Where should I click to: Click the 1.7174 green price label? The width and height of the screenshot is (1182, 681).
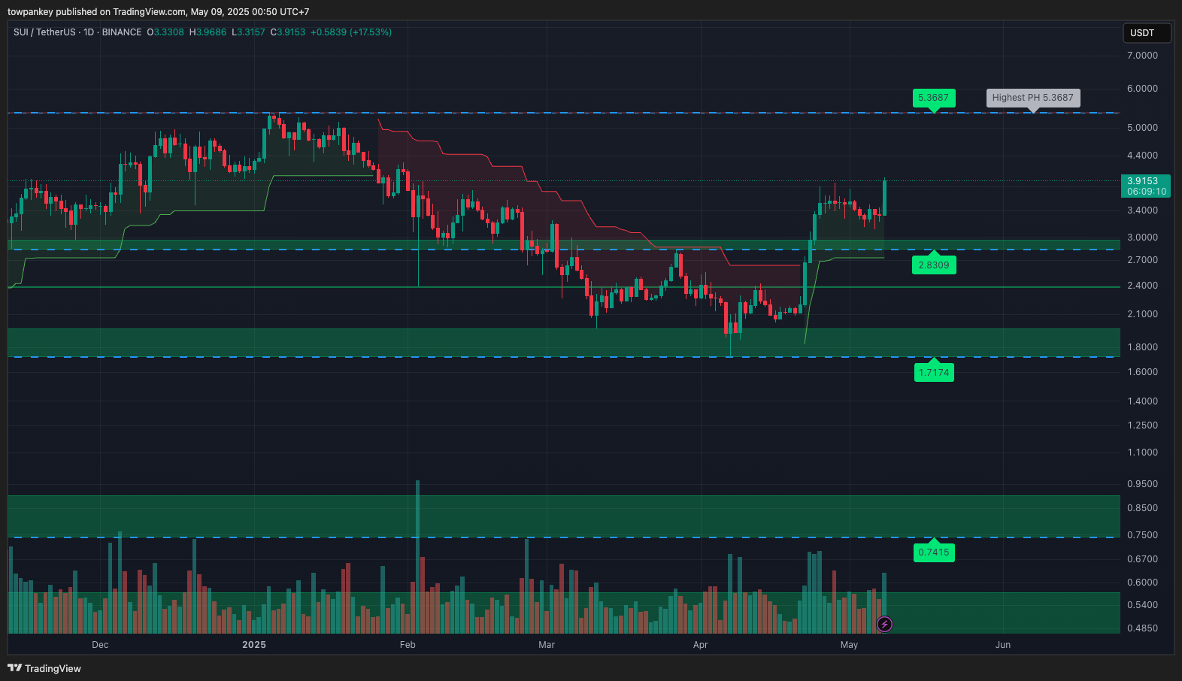tap(934, 373)
